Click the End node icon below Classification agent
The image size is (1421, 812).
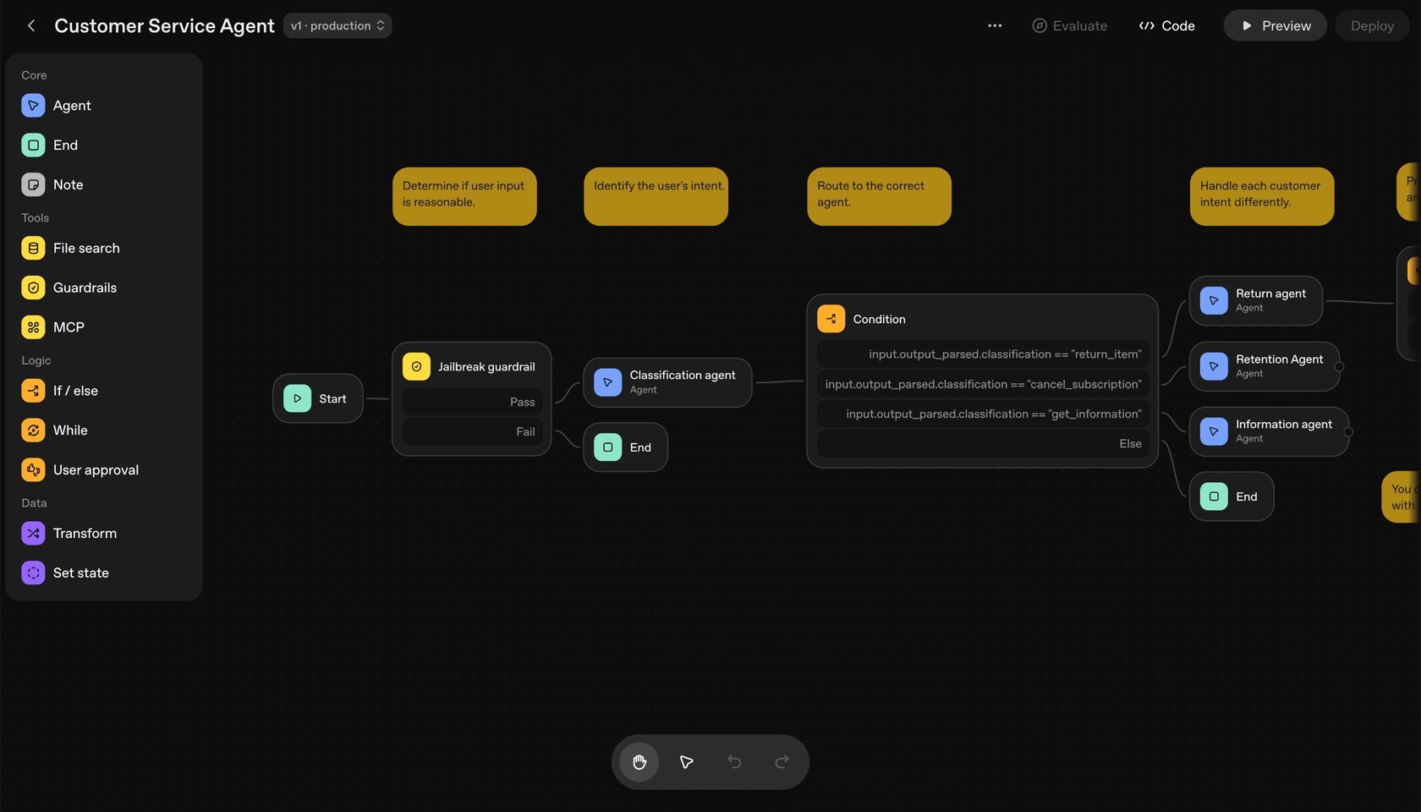607,447
